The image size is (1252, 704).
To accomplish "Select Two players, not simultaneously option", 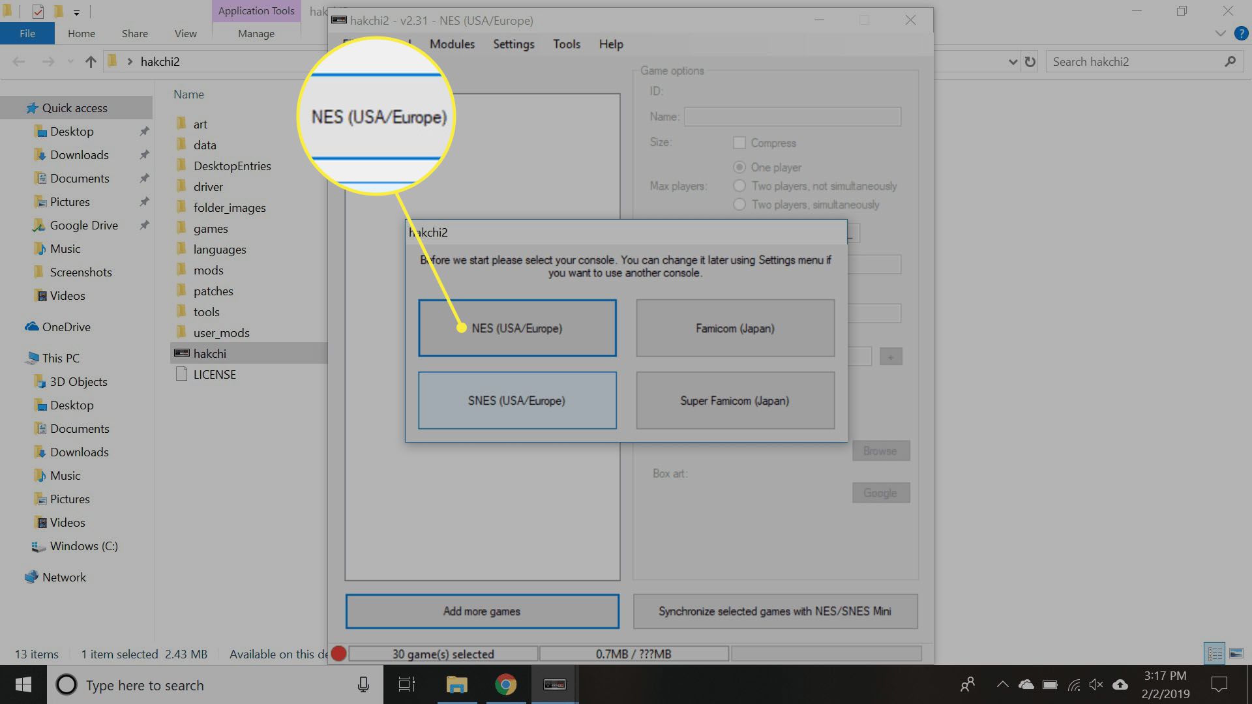I will [739, 186].
